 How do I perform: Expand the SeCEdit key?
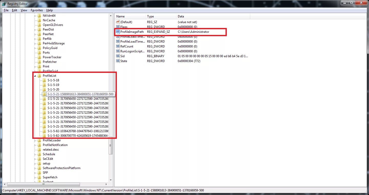[x=35, y=159]
